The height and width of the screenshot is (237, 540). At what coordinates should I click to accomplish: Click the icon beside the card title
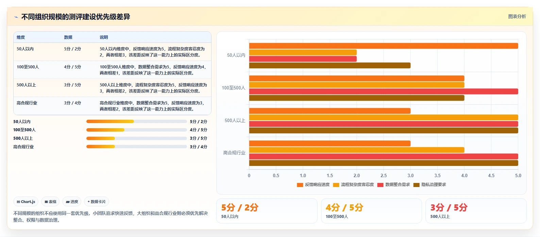16,17
